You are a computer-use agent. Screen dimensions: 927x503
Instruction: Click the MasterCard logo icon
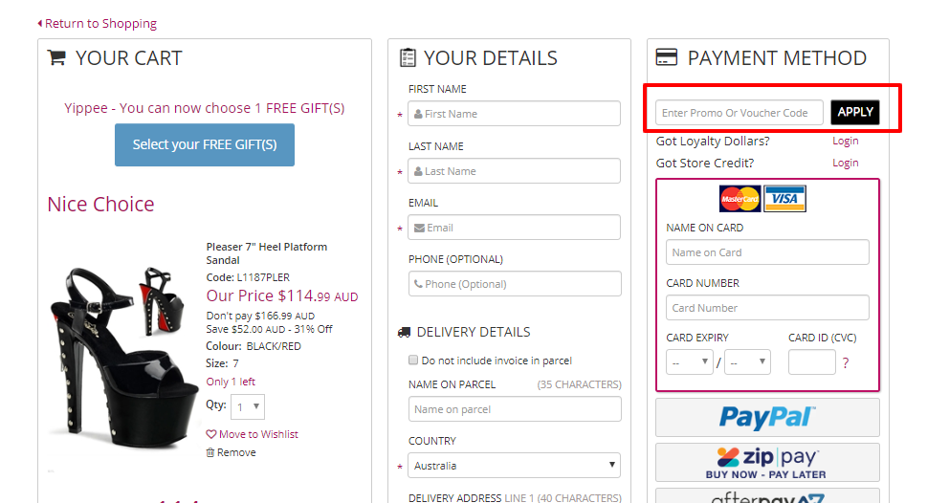pos(739,199)
